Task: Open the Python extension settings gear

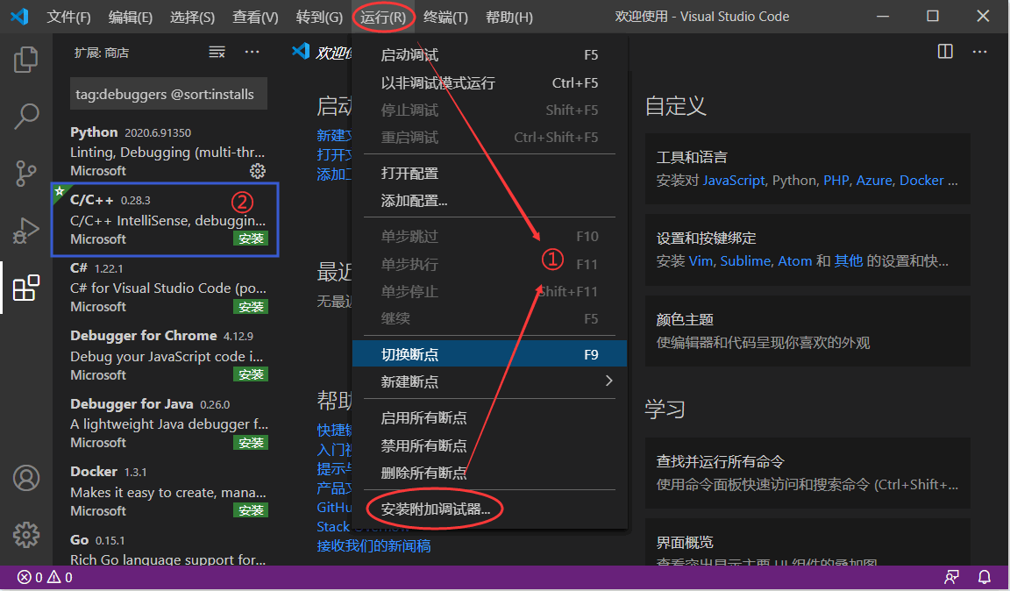Action: [x=257, y=172]
